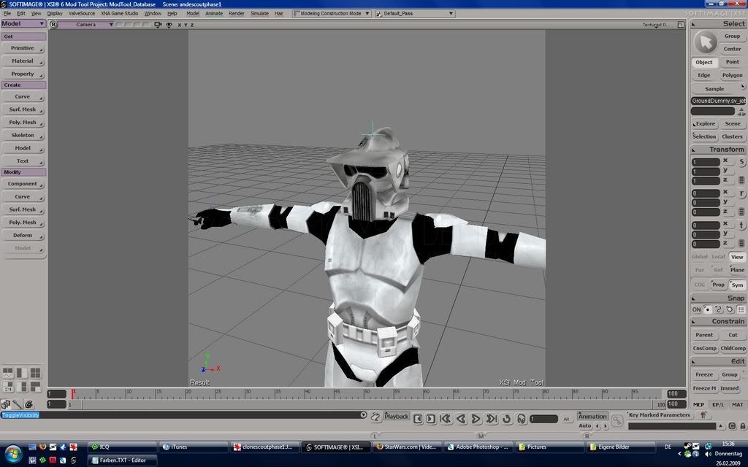This screenshot has width=748, height=467.
Task: Enable Point selection filter
Action: click(x=732, y=62)
